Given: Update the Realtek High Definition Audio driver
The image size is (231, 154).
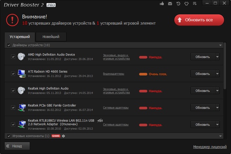Looking at the screenshot, I should (203, 91).
